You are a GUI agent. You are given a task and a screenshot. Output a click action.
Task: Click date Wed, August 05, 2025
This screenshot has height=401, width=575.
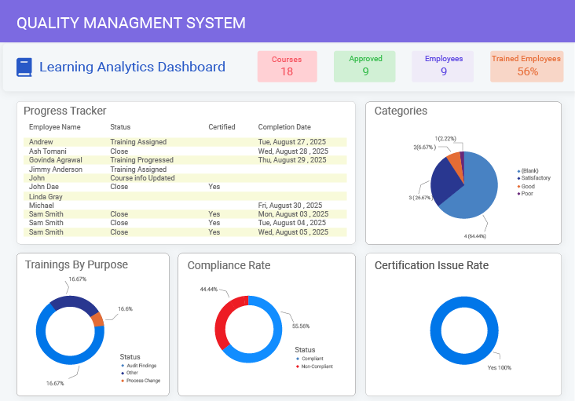[x=293, y=232]
